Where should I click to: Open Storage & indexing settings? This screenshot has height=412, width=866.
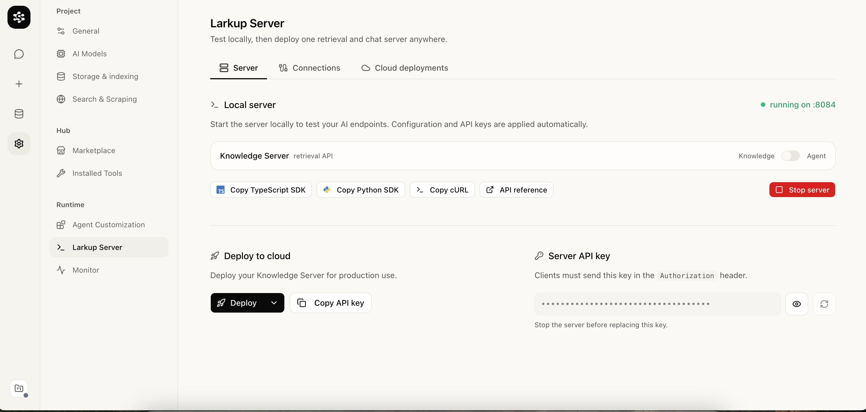tap(109, 77)
